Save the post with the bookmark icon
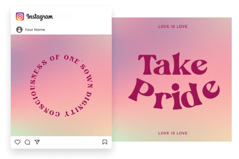This screenshot has height=159, width=239. click(105, 142)
